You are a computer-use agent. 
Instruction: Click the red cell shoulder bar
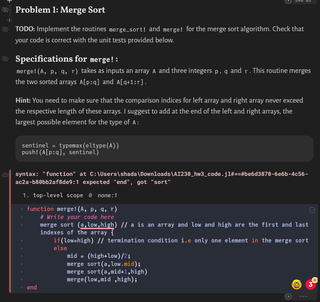(10, 231)
